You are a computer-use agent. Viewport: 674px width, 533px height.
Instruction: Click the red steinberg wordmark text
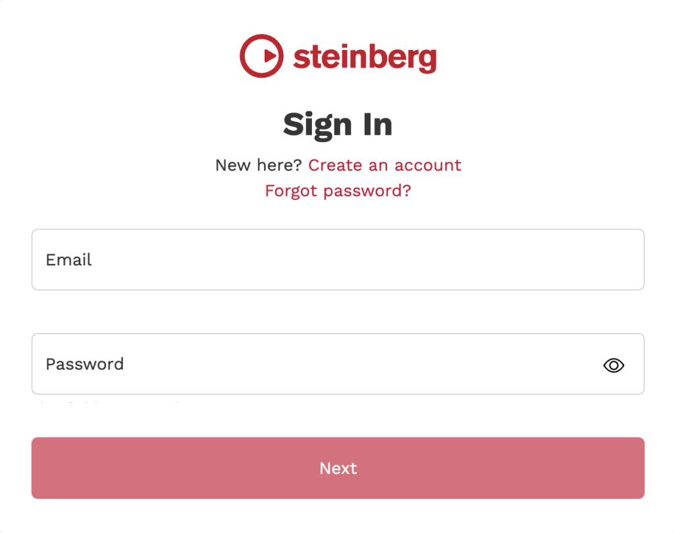coord(364,58)
